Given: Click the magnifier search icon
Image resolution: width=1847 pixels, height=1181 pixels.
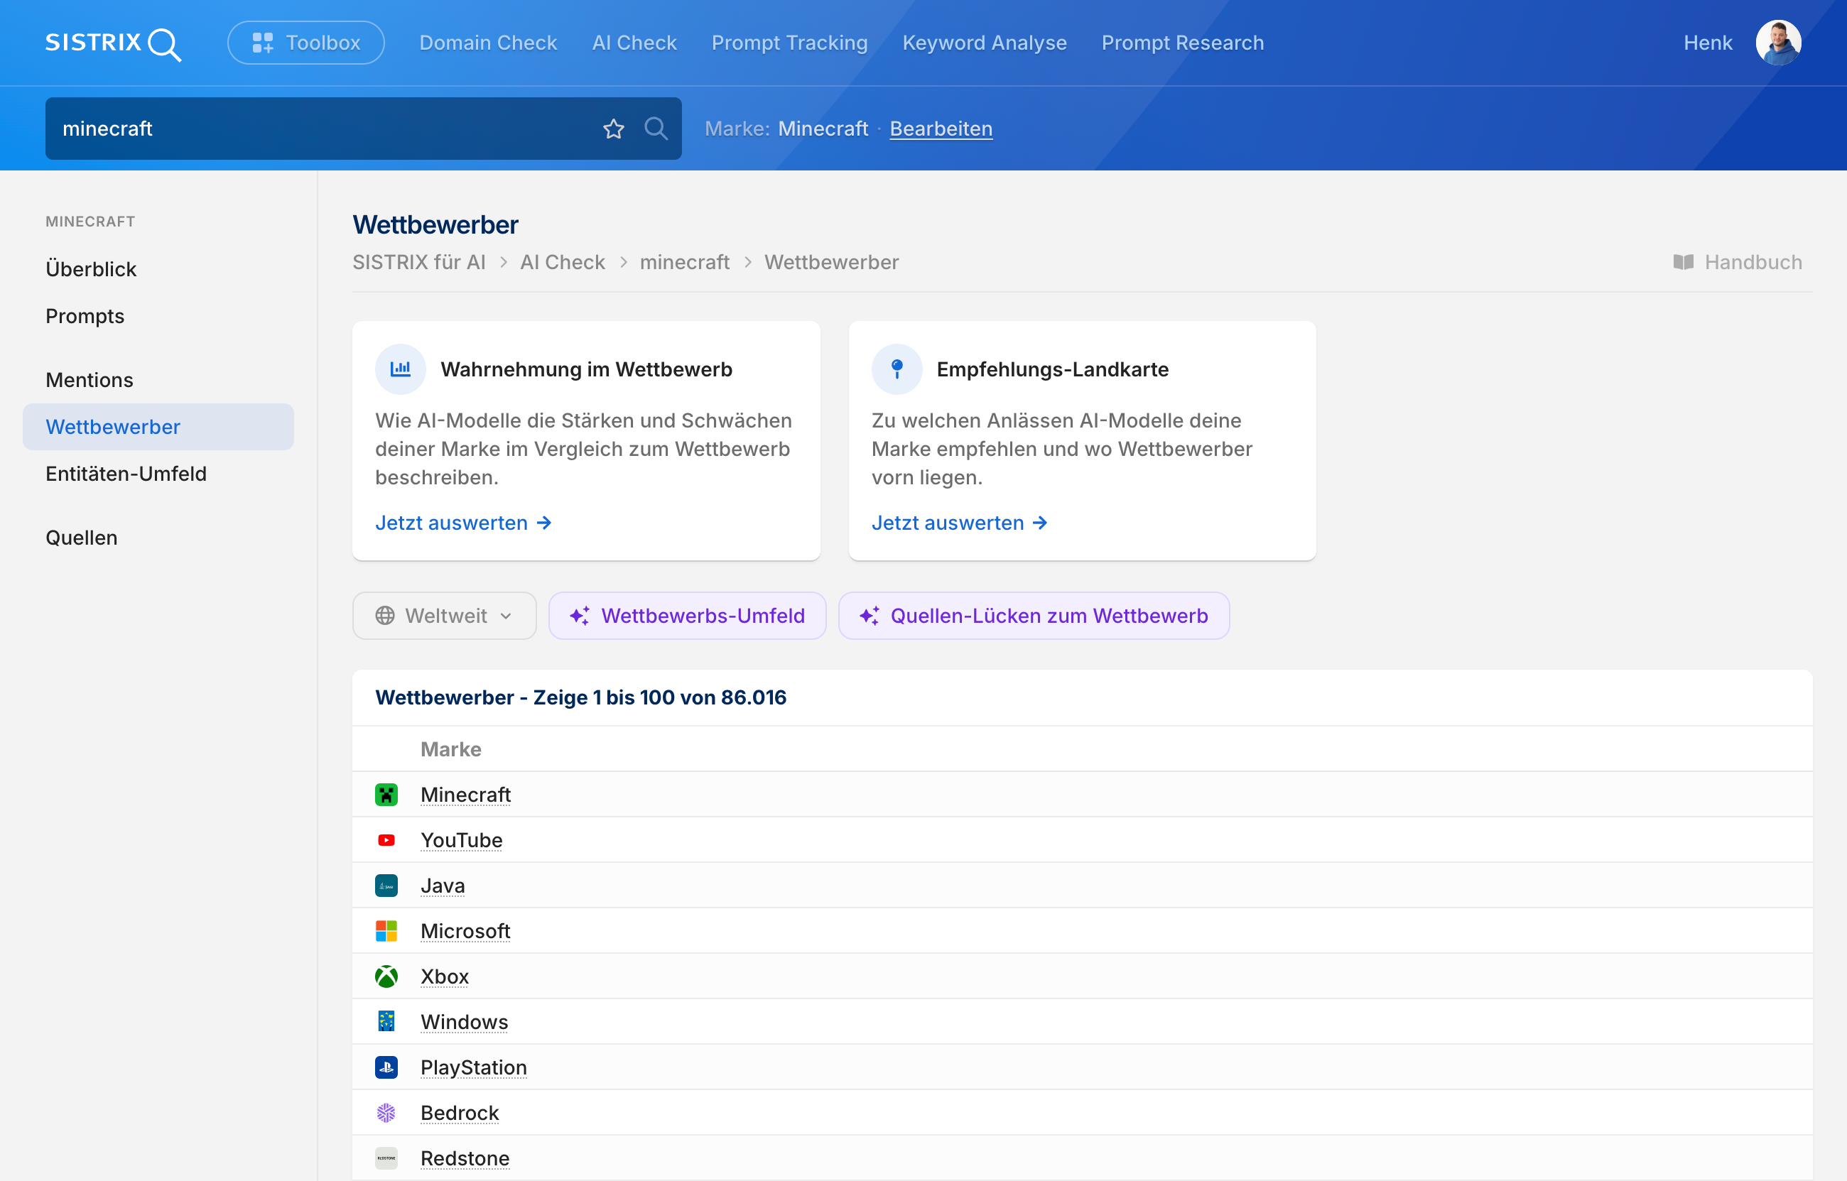Looking at the screenshot, I should (656, 129).
